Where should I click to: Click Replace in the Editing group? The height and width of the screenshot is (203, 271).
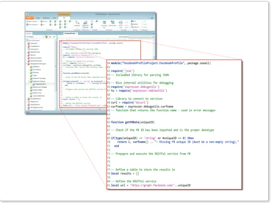pyautogui.click(x=134, y=24)
